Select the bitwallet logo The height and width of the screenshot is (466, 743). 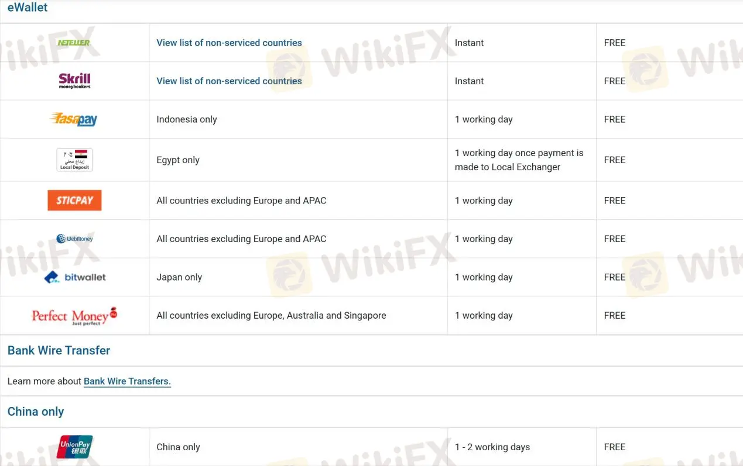[x=75, y=277]
